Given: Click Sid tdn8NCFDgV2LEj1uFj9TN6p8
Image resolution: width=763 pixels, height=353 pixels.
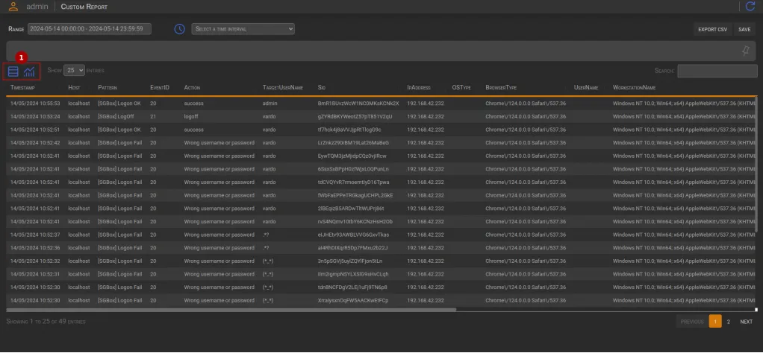Looking at the screenshot, I should click(353, 287).
